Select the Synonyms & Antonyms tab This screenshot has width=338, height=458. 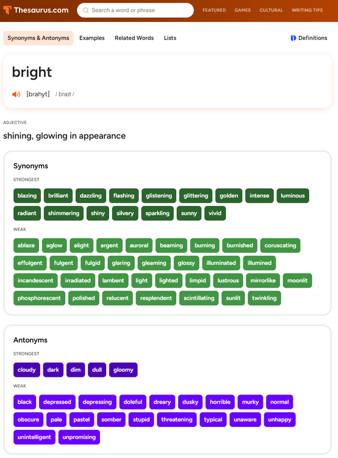(38, 38)
